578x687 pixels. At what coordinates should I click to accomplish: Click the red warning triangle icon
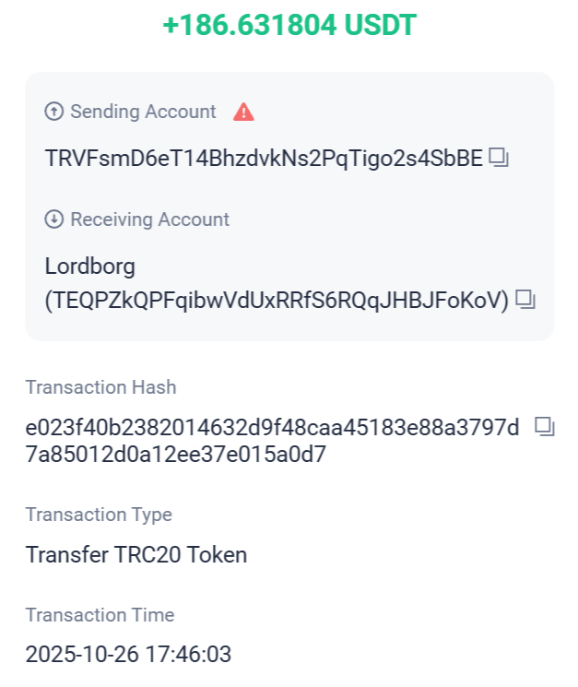243,113
